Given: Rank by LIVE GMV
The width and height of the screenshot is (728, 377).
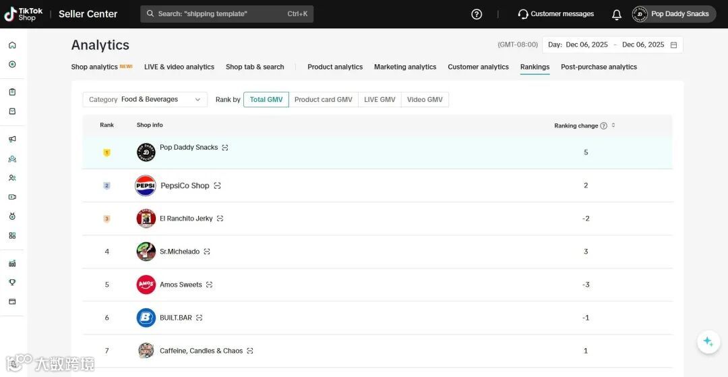Looking at the screenshot, I should [380, 99].
